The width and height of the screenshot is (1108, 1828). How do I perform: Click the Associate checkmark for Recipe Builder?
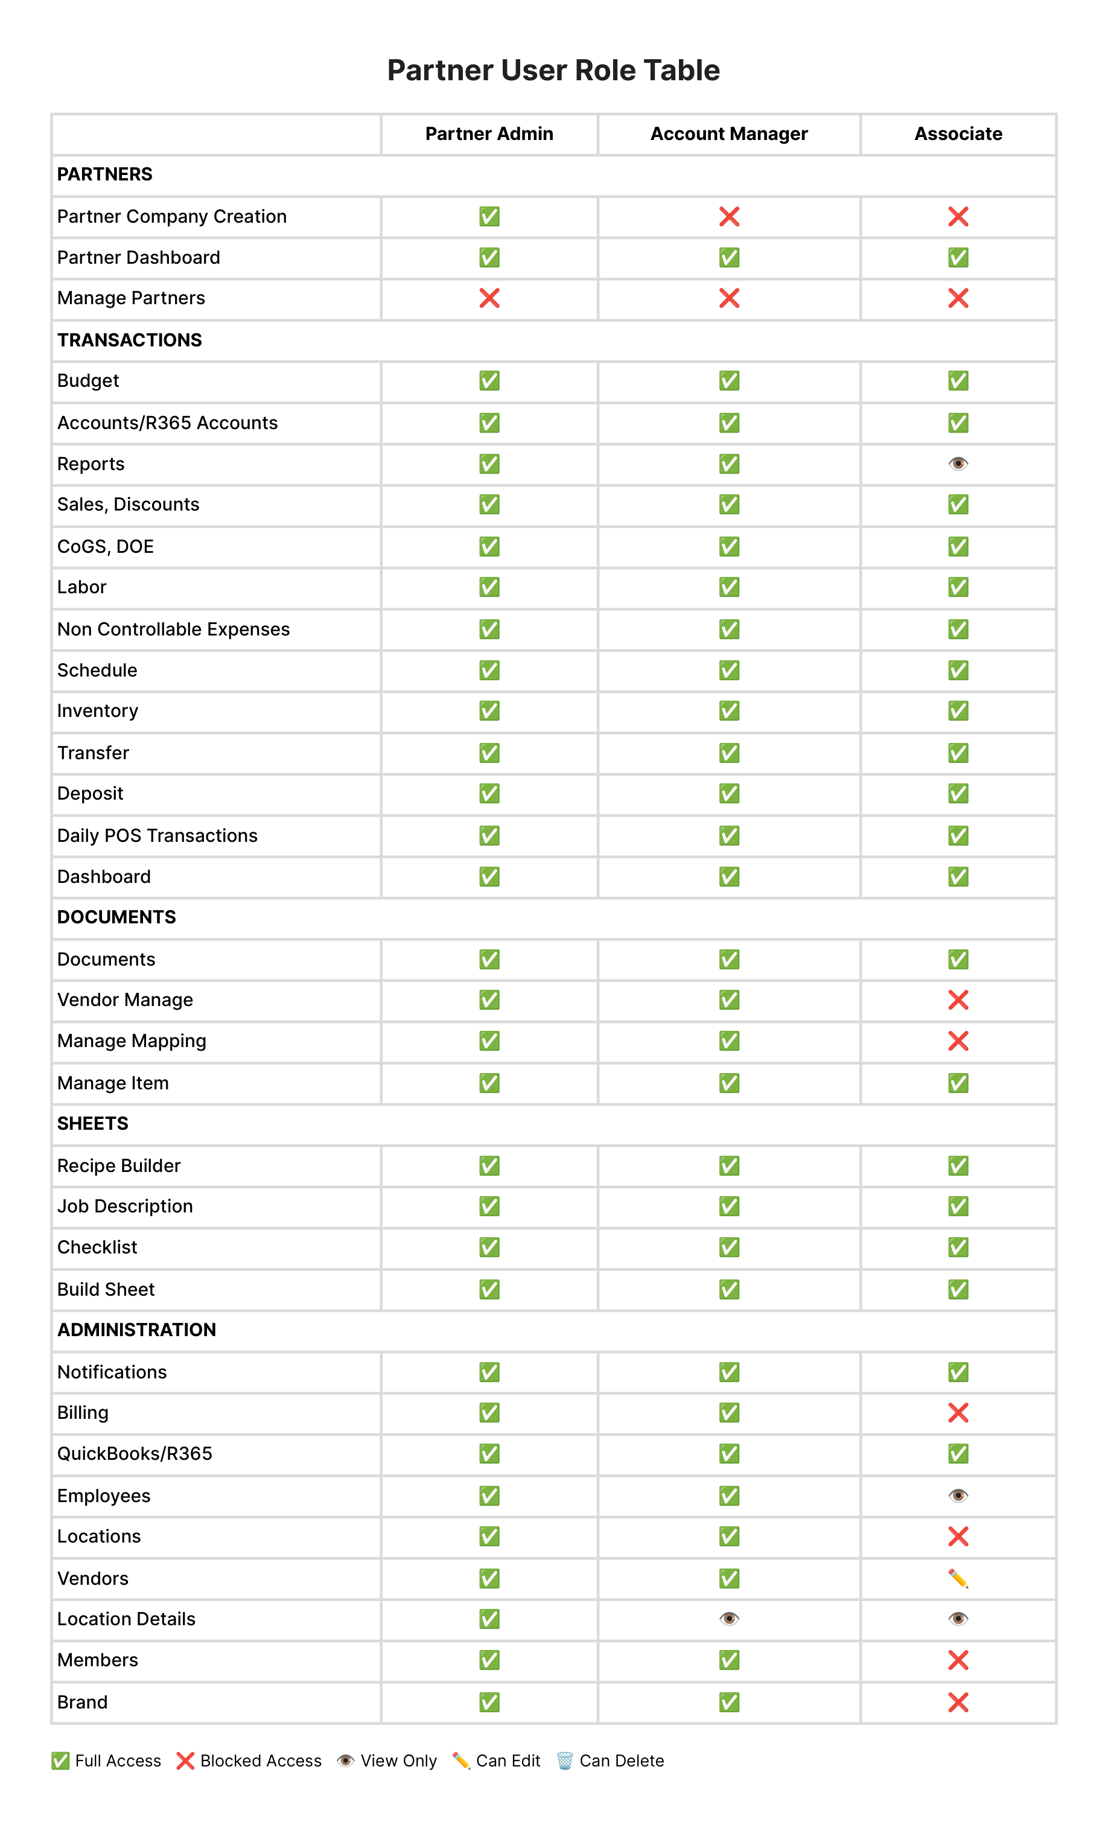(x=958, y=1165)
